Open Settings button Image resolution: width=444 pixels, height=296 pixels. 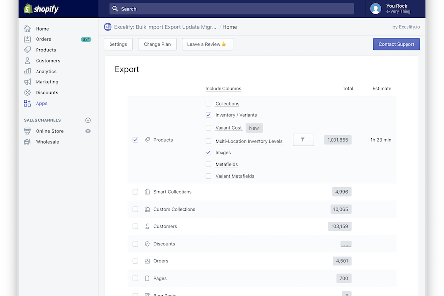118,44
